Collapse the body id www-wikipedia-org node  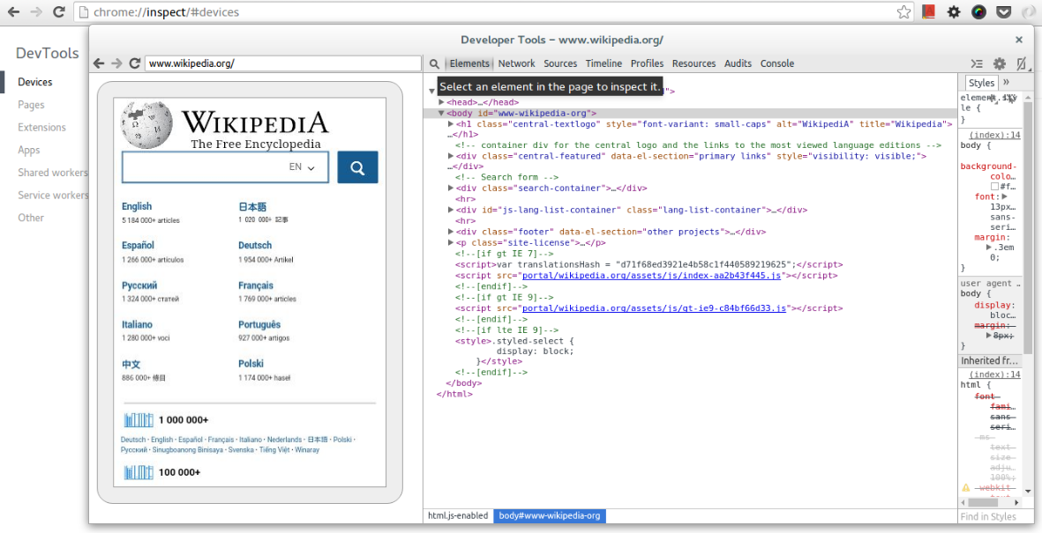441,114
